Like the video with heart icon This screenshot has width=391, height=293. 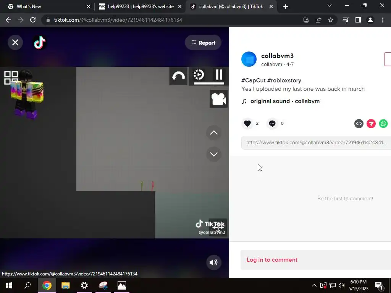click(247, 123)
